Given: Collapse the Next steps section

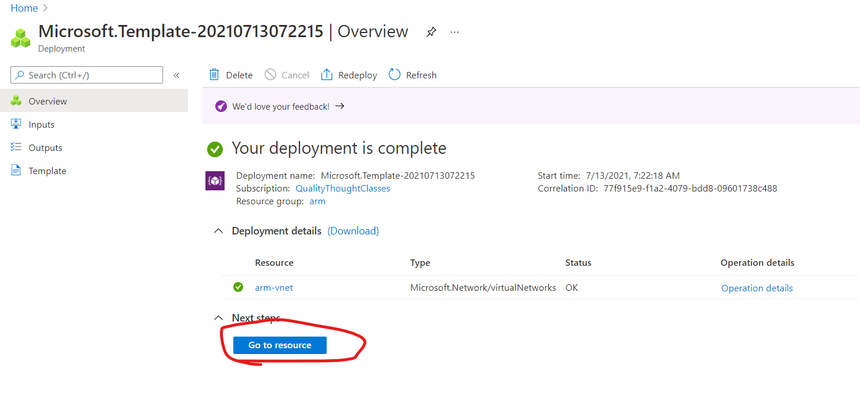Looking at the screenshot, I should pyautogui.click(x=218, y=318).
